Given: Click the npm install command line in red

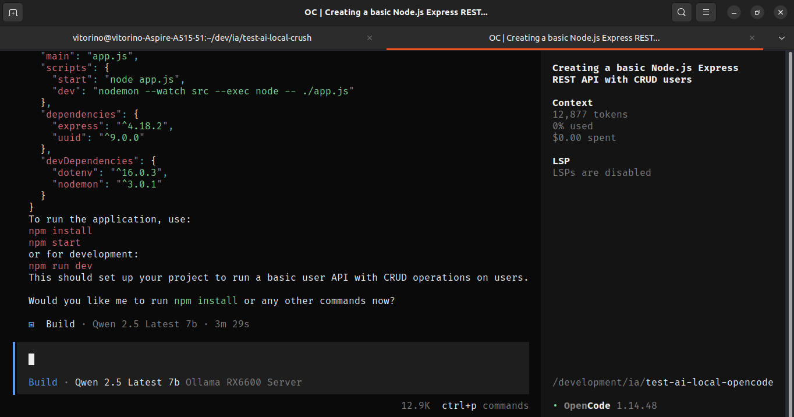Looking at the screenshot, I should (61, 231).
